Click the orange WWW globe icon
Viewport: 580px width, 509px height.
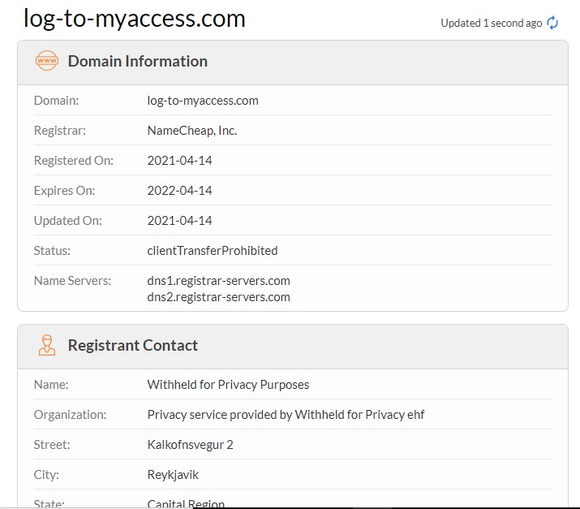point(46,61)
